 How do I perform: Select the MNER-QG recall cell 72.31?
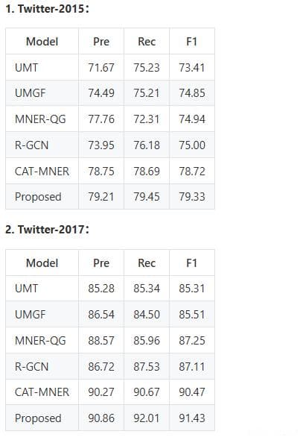147,119
